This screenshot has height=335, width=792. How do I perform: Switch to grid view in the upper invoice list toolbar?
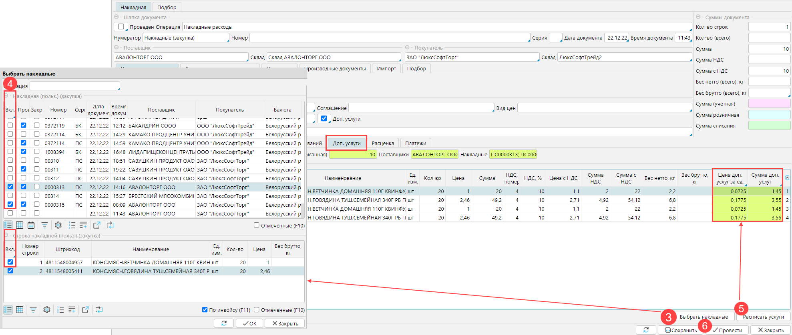[x=20, y=225]
